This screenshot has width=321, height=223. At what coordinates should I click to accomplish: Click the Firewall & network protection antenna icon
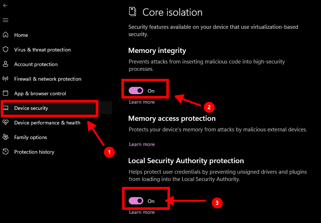(x=5, y=79)
